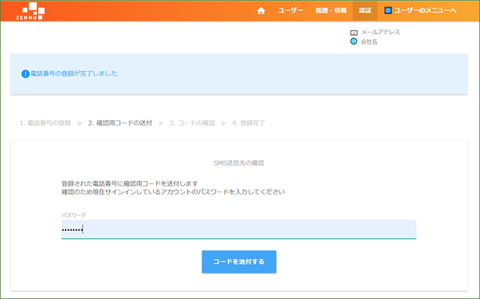Click 登録された電話番号に確認用コードを送付します text
480x299 pixels.
tap(130, 183)
